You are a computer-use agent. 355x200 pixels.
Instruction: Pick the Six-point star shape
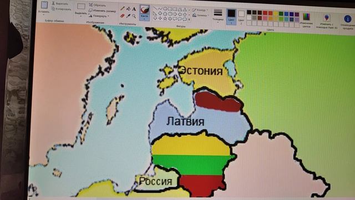(170, 19)
